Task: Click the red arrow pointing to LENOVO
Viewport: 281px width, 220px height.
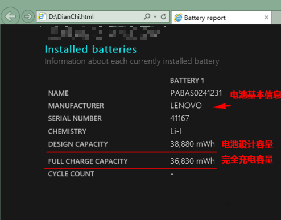Action: click(x=222, y=106)
